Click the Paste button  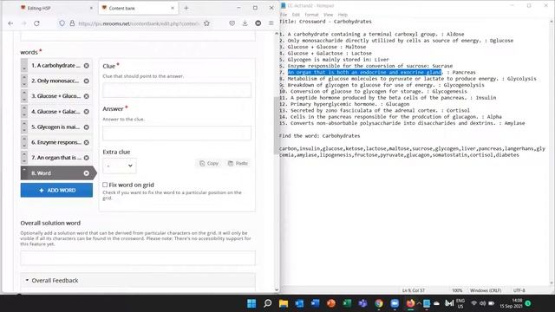(238, 164)
